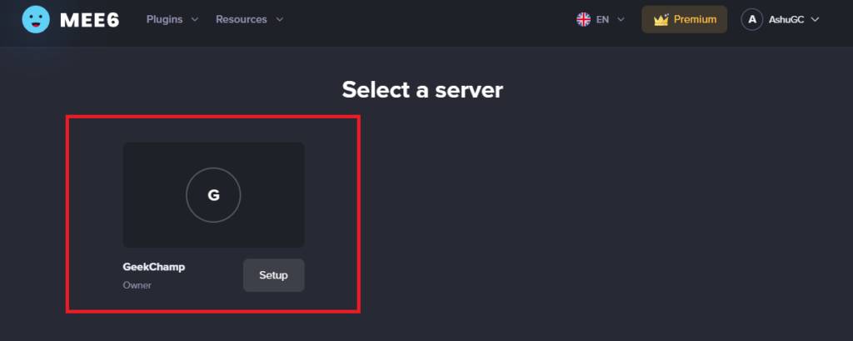Click the circular G server icon
Image resolution: width=853 pixels, height=341 pixels.
(x=213, y=195)
